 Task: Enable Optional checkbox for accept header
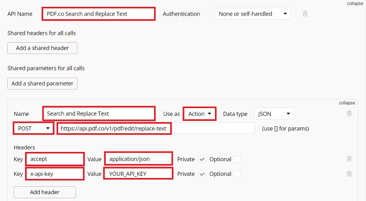pyautogui.click(x=237, y=159)
